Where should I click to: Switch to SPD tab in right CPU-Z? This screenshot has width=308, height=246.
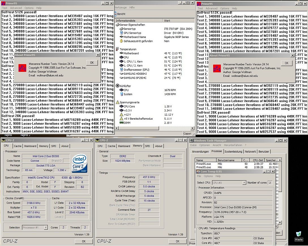point(147,146)
